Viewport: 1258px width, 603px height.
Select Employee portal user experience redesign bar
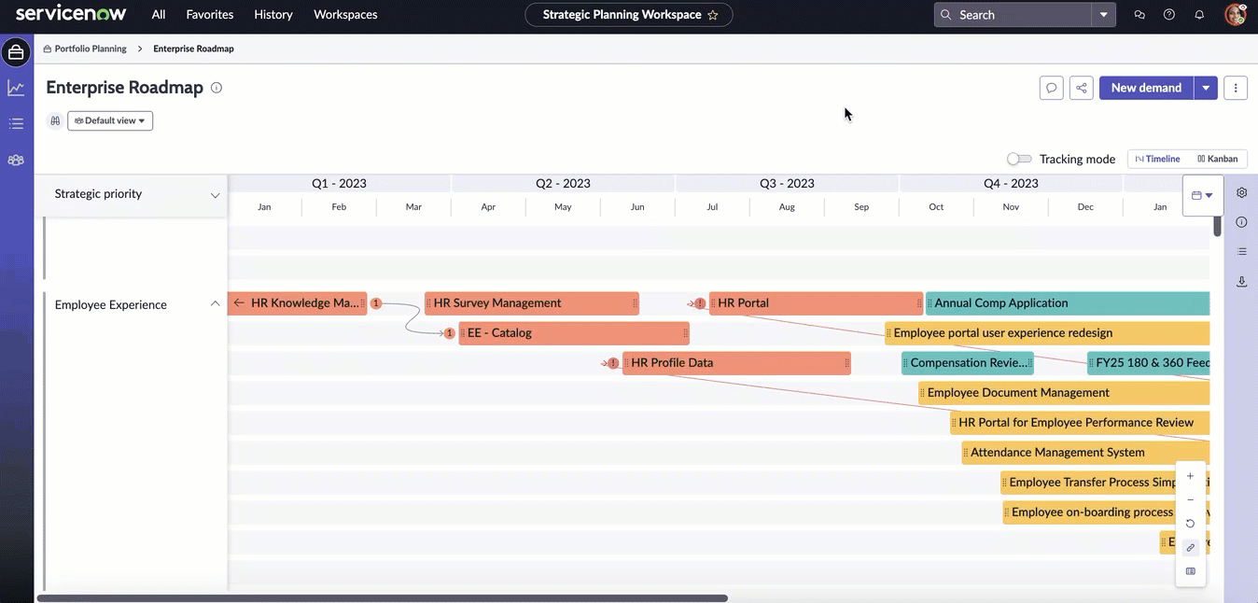(1047, 333)
